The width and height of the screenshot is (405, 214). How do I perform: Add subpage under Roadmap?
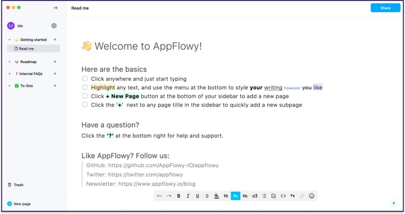tap(55, 62)
